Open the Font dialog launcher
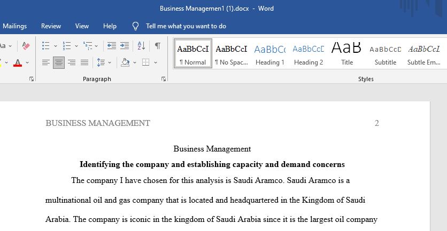Image resolution: width=447 pixels, height=231 pixels. coord(32,79)
